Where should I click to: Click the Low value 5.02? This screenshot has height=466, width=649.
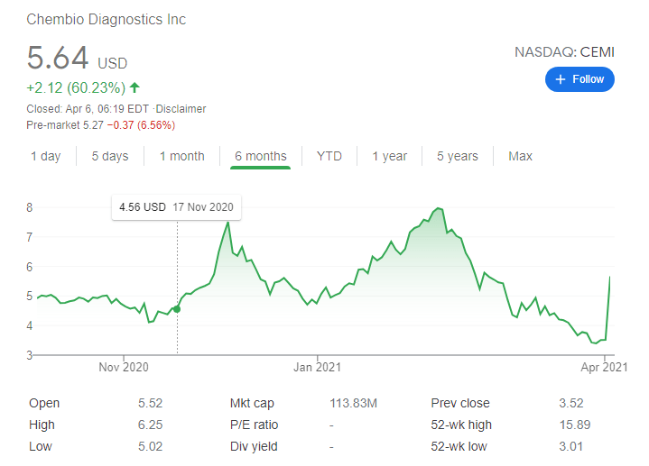[x=150, y=446]
